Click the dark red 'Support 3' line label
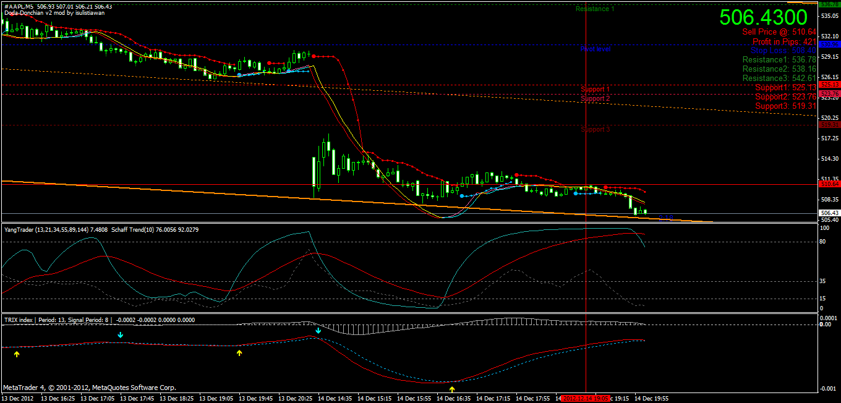 point(596,129)
